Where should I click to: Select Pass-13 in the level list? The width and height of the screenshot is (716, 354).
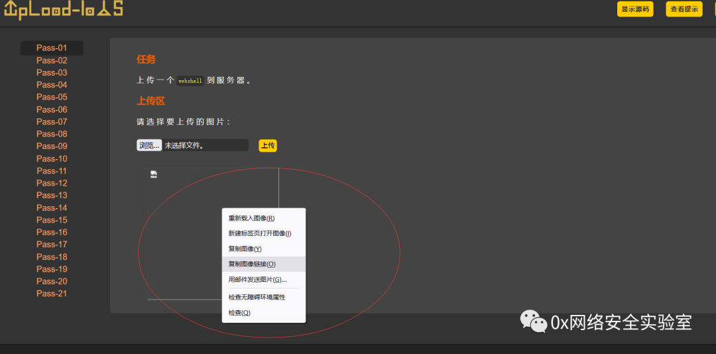52,196
